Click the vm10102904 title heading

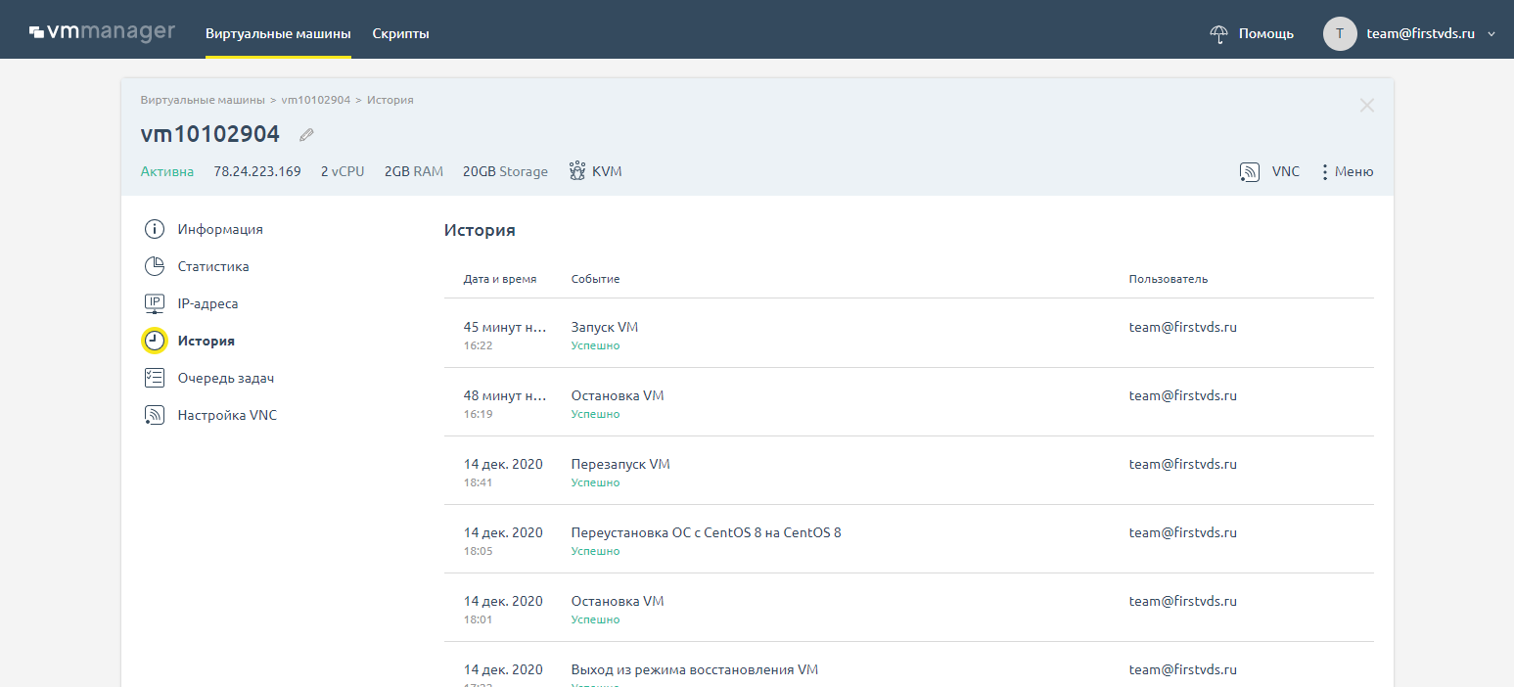point(210,134)
